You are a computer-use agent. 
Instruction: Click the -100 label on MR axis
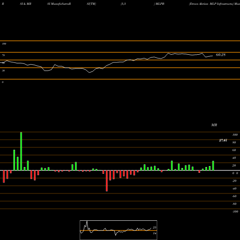click(x=235, y=212)
